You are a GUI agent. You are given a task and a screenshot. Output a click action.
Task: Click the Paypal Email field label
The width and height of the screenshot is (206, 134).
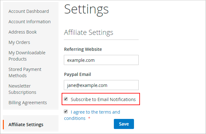77,74
